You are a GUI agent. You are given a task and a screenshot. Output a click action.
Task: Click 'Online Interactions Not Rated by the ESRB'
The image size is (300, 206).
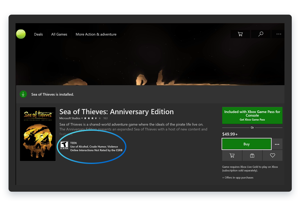coord(96,150)
